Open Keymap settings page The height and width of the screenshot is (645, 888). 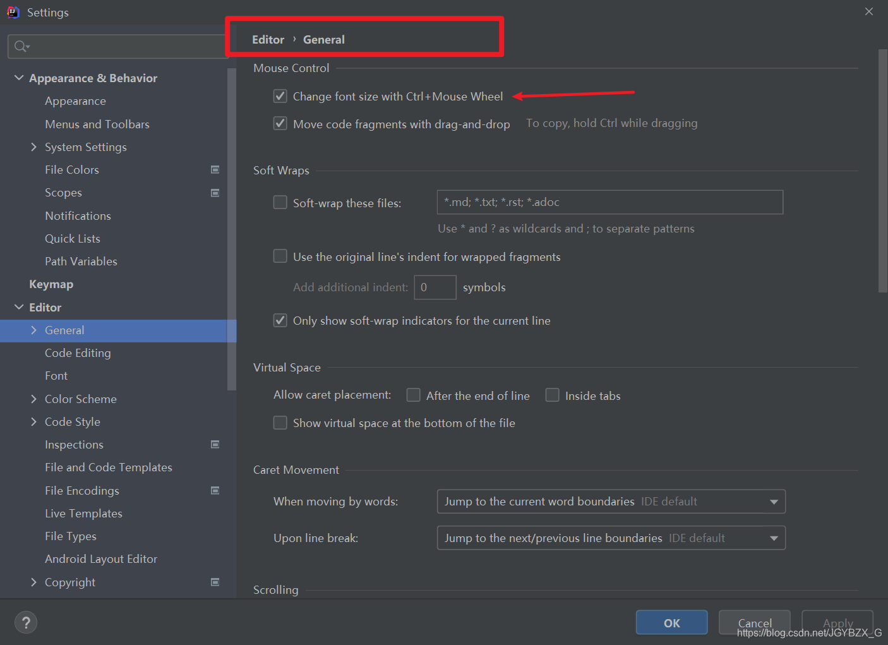tap(51, 284)
